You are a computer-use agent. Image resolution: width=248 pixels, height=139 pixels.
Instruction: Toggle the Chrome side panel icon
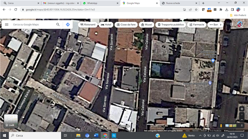[x=232, y=10]
